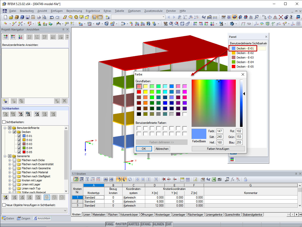302x227 pixels.
Task: Toggle the Sichtbarkeiten checkbox
Action: click(x=4, y=122)
